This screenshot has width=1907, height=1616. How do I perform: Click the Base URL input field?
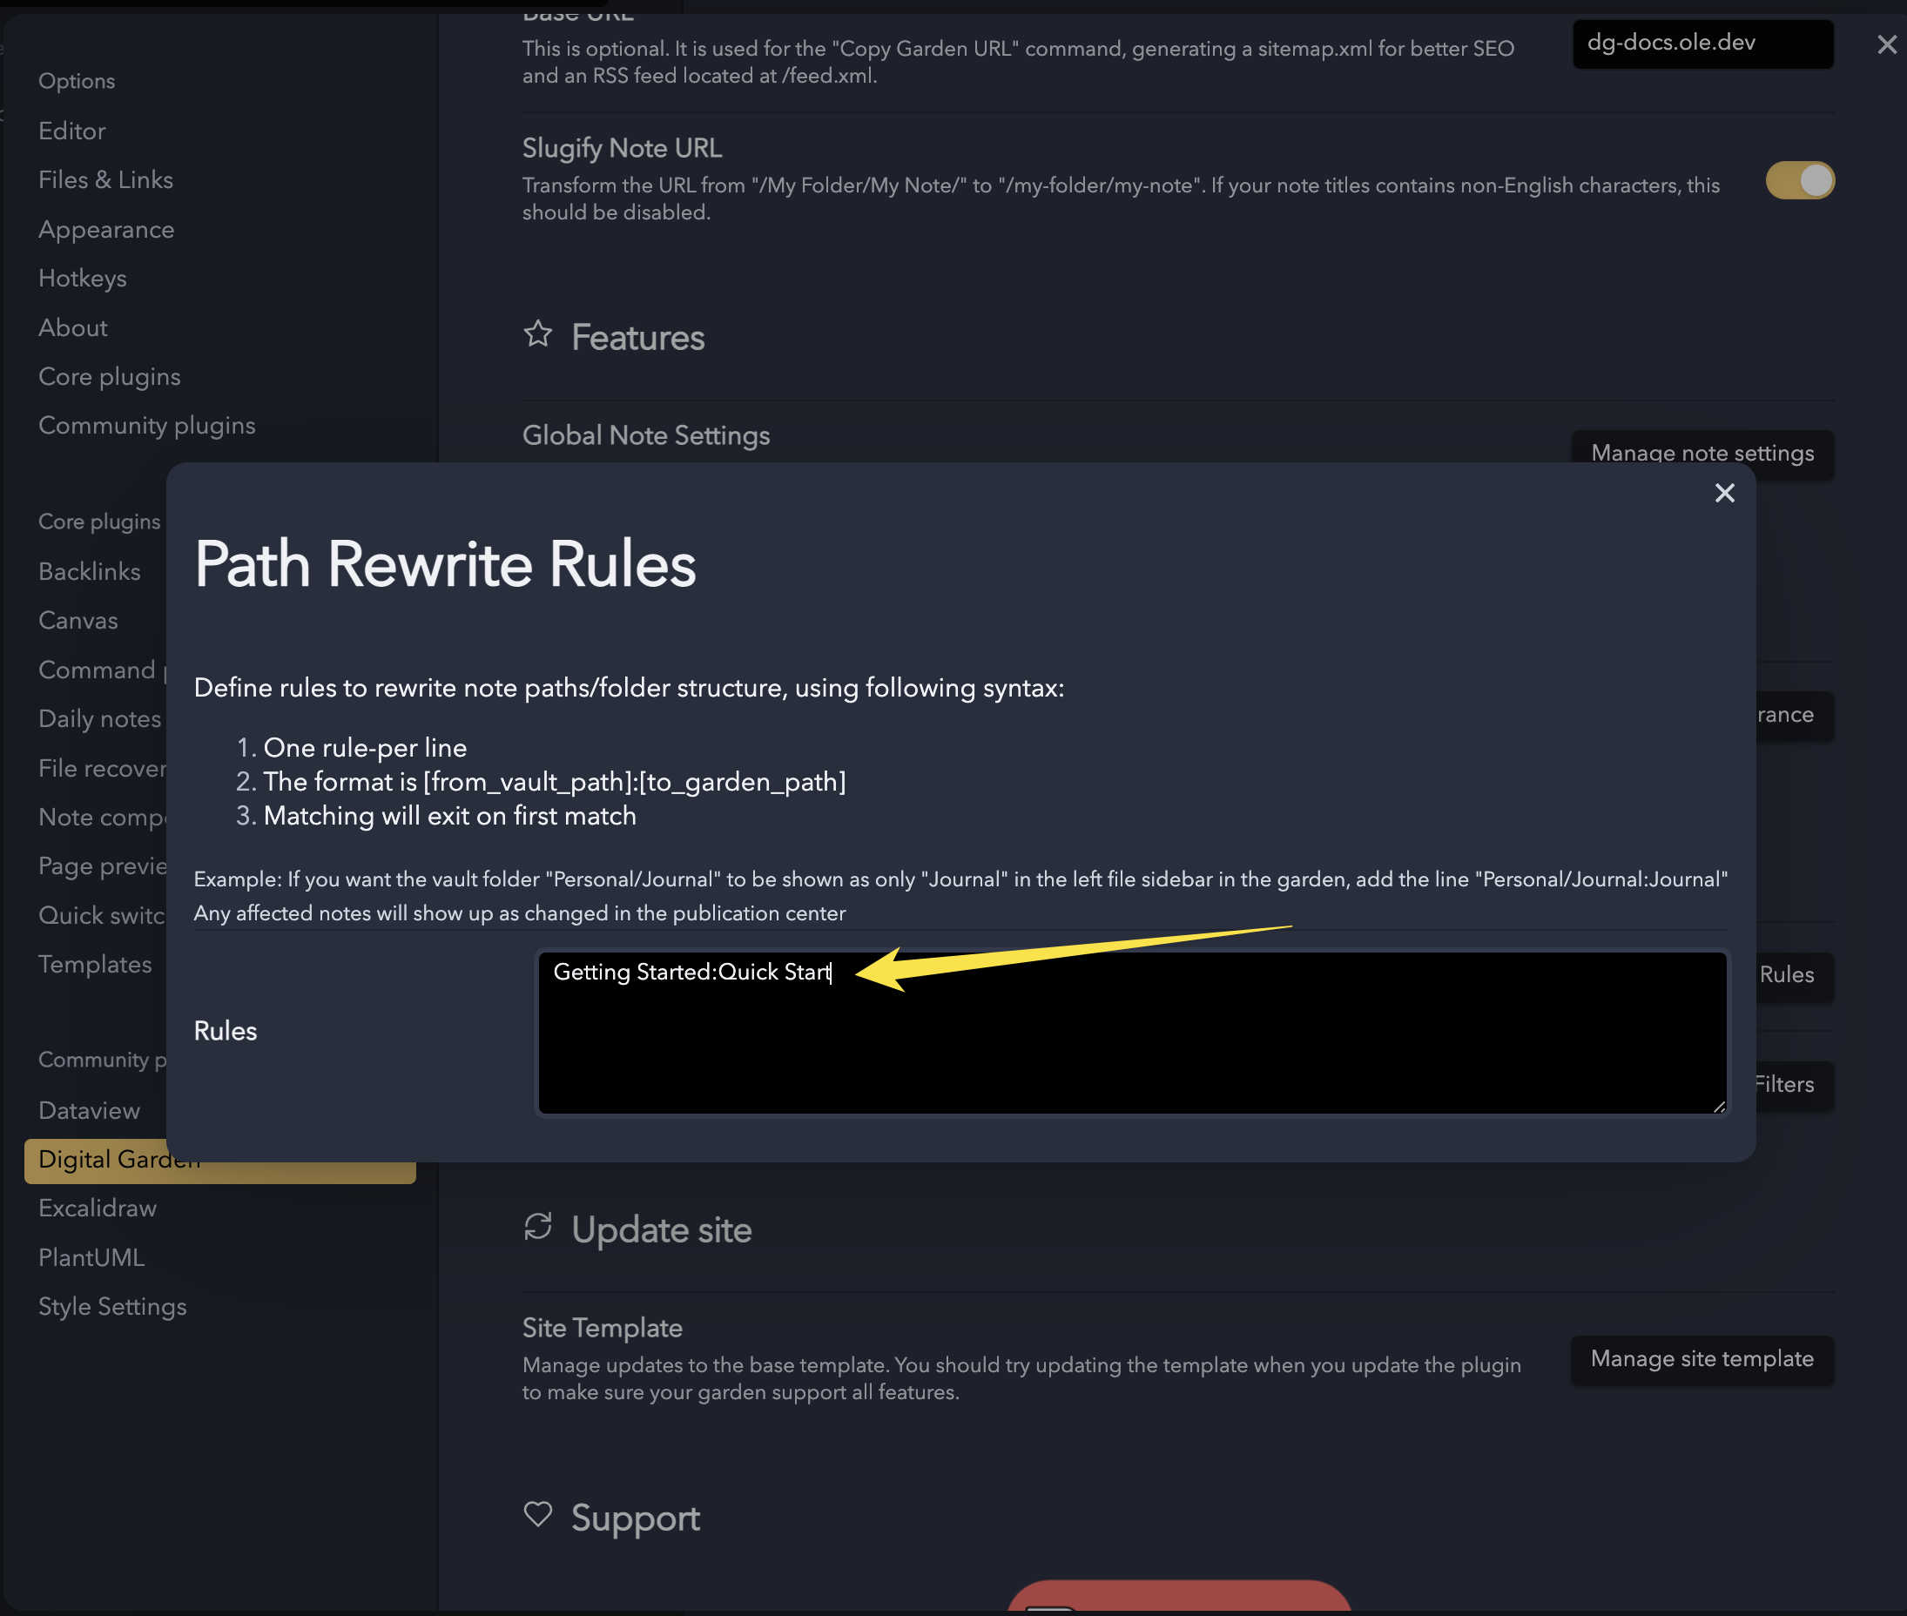tap(1701, 43)
